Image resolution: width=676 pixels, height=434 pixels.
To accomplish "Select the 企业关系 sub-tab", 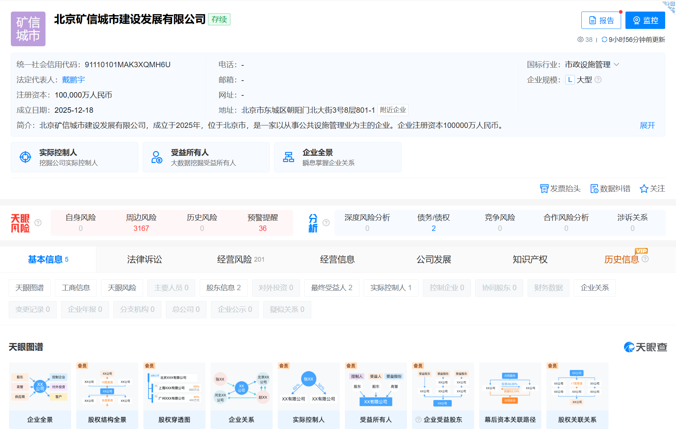I will pyautogui.click(x=595, y=288).
